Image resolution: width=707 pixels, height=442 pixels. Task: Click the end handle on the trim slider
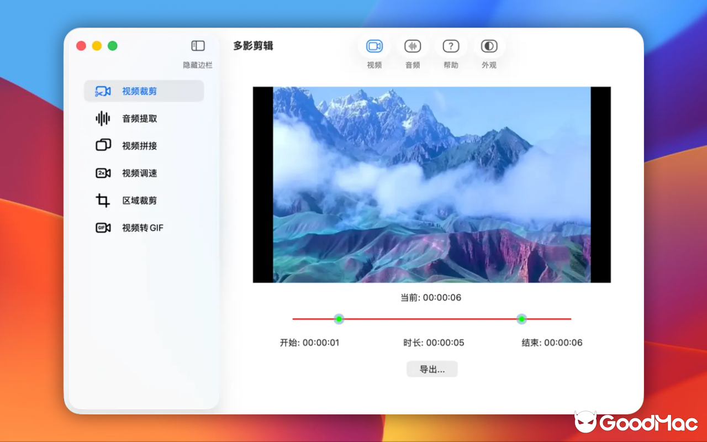[521, 319]
